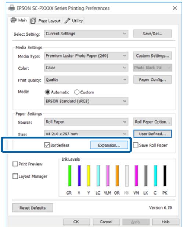Image resolution: width=183 pixels, height=227 pixels.
Task: Click the OR orange ink level bar
Action: (117, 176)
